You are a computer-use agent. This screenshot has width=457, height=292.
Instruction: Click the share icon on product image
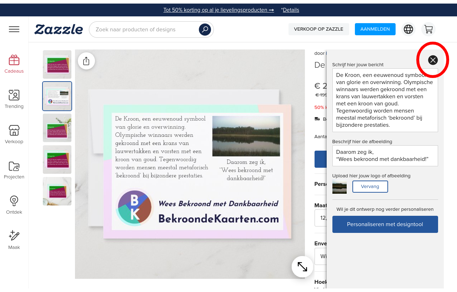[86, 61]
